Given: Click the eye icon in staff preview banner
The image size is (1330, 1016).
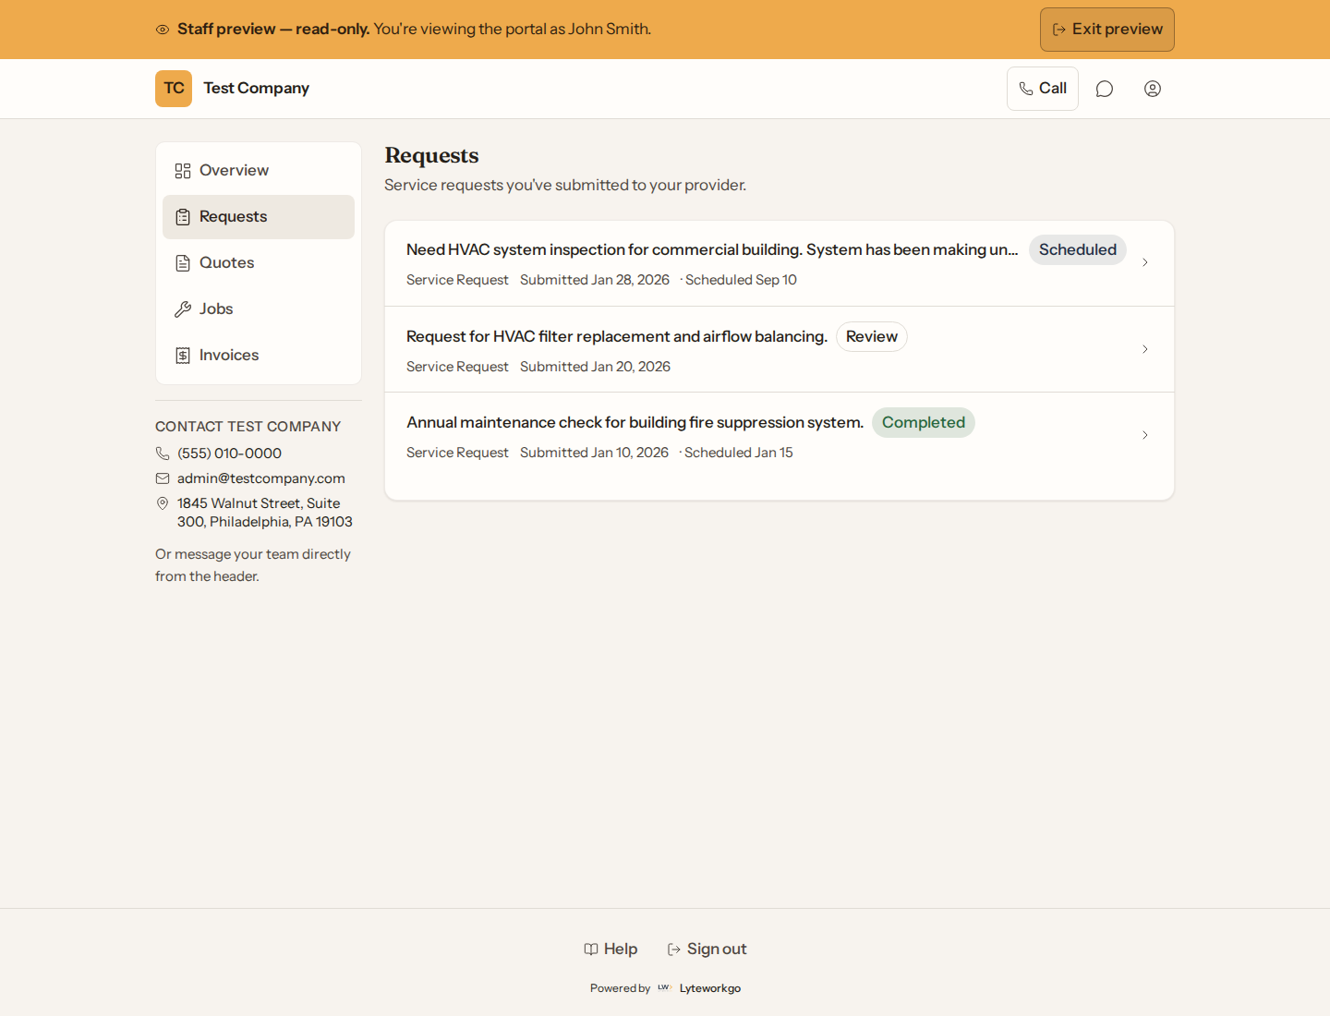Looking at the screenshot, I should (x=163, y=30).
